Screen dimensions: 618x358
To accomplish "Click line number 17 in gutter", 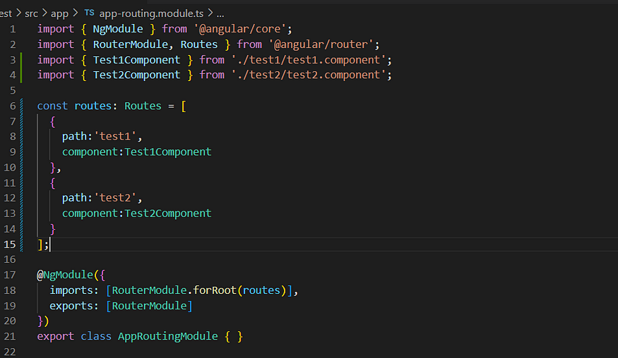I will coord(10,275).
